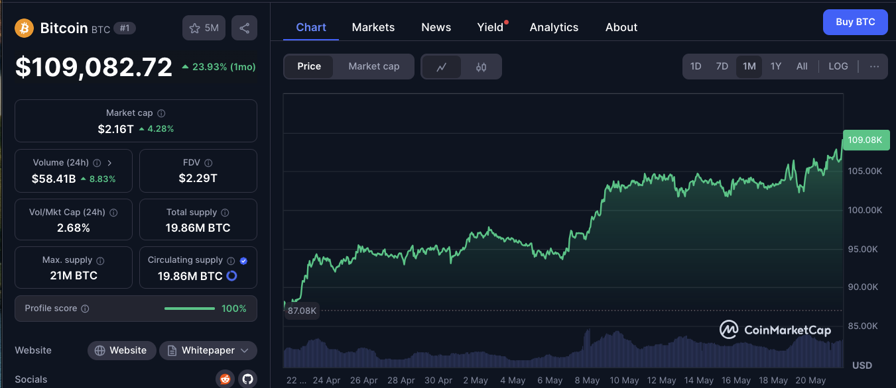Expand the Whitepaper dropdown
Screen dimensions: 896x388
point(208,350)
